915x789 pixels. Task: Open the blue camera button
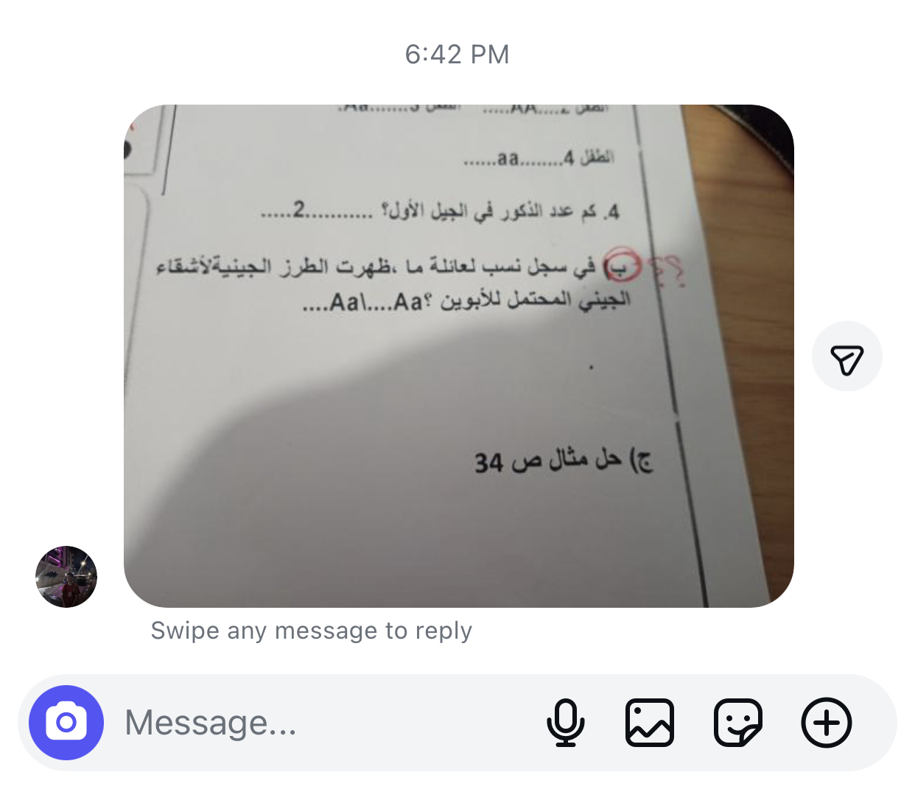[x=66, y=723]
